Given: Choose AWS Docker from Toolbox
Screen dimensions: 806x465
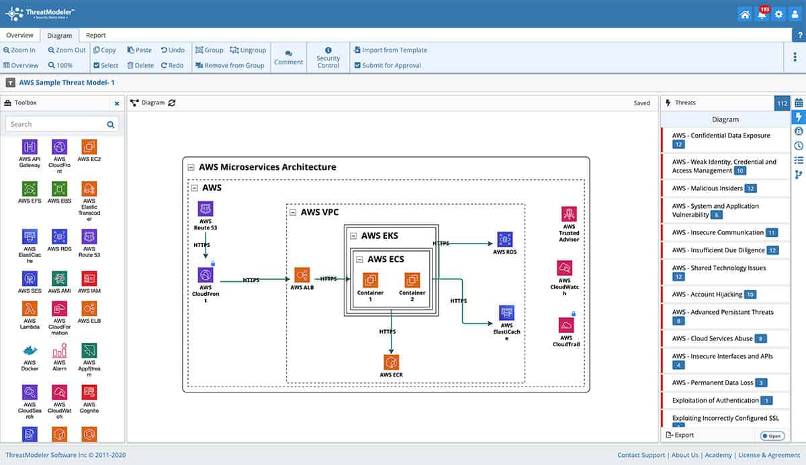Looking at the screenshot, I should 30,350.
